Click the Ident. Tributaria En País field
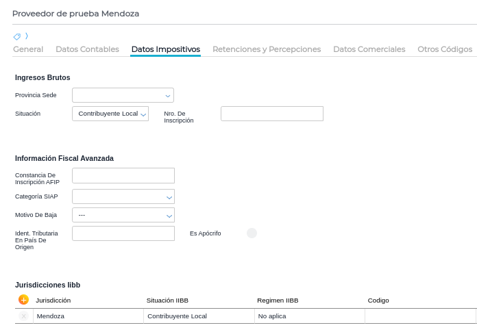Viewport: 477px width, 332px height. [123, 233]
